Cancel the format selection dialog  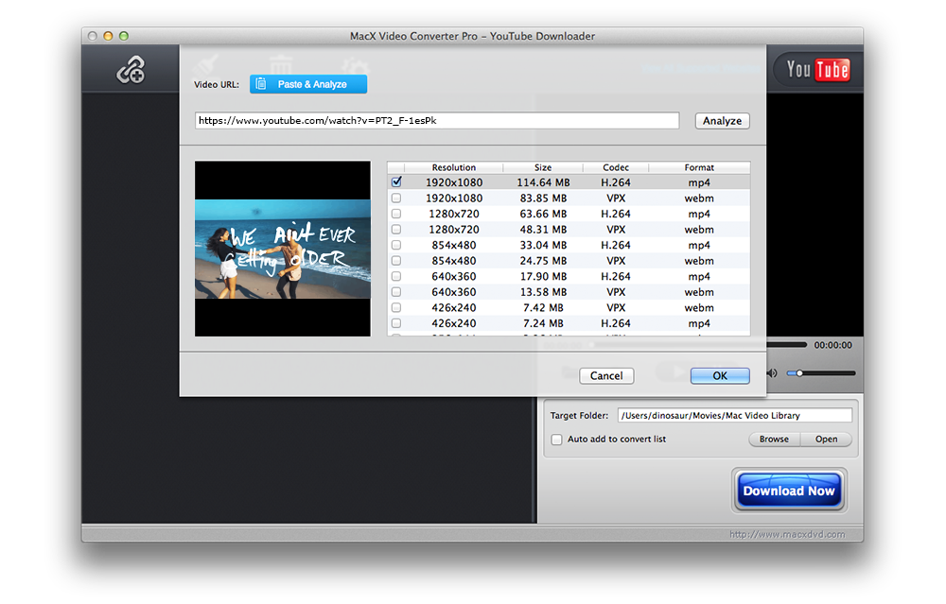(x=606, y=375)
